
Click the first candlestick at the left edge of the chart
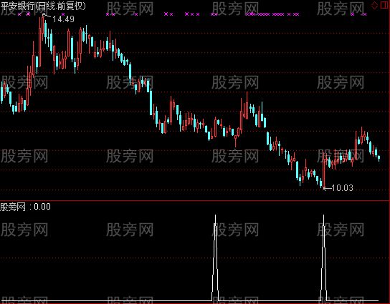point(2,92)
